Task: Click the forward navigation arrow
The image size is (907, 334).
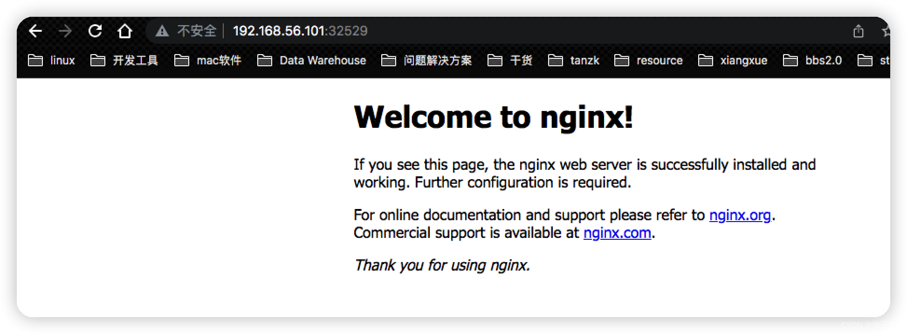Action: pos(65,31)
